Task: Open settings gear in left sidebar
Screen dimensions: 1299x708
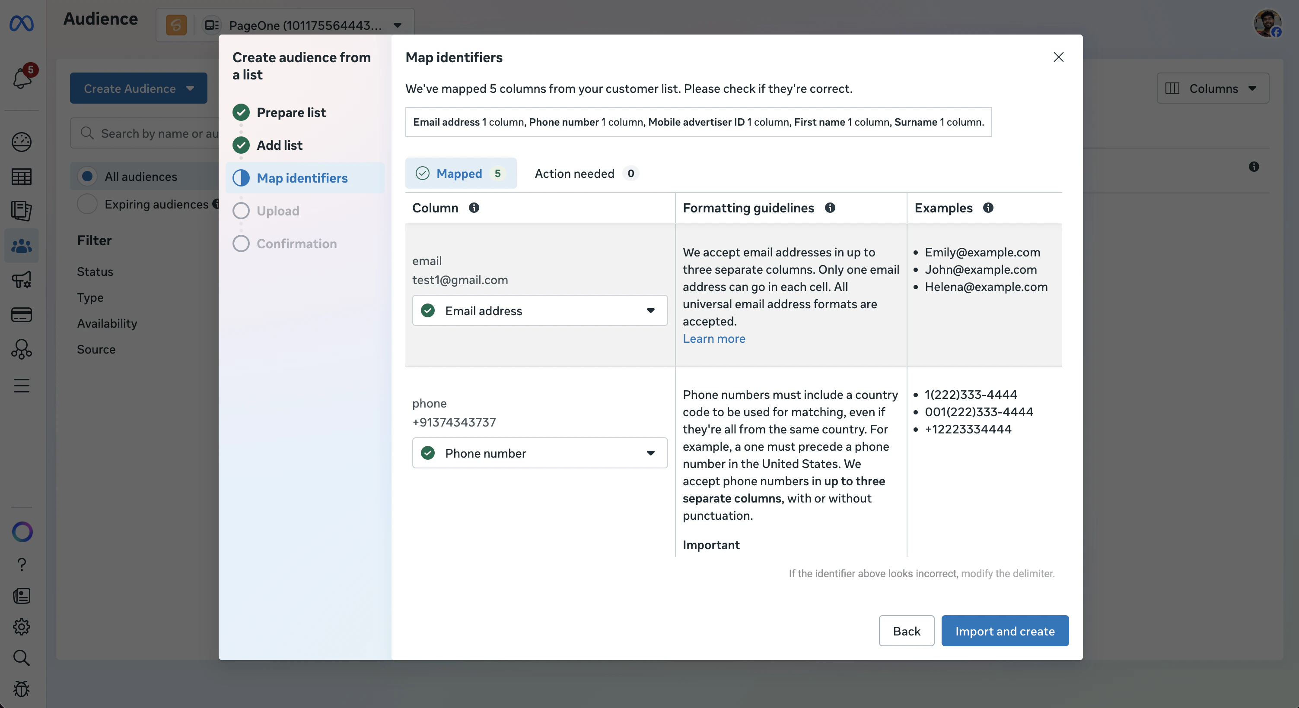Action: coord(22,627)
